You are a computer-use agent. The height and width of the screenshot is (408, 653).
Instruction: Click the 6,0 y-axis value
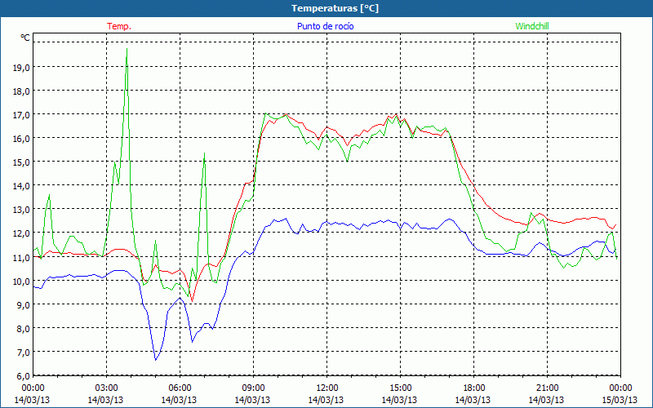[23, 376]
